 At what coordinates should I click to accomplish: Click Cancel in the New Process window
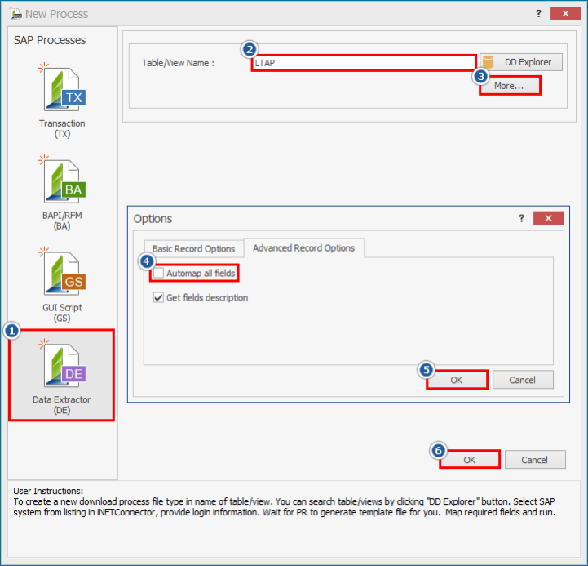[x=535, y=460]
